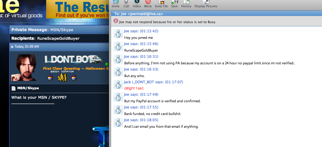Click message 'But any who.'
Viewport: 322px width, 147px height.
(135, 76)
